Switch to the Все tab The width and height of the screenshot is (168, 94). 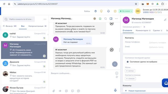[x=23, y=26]
